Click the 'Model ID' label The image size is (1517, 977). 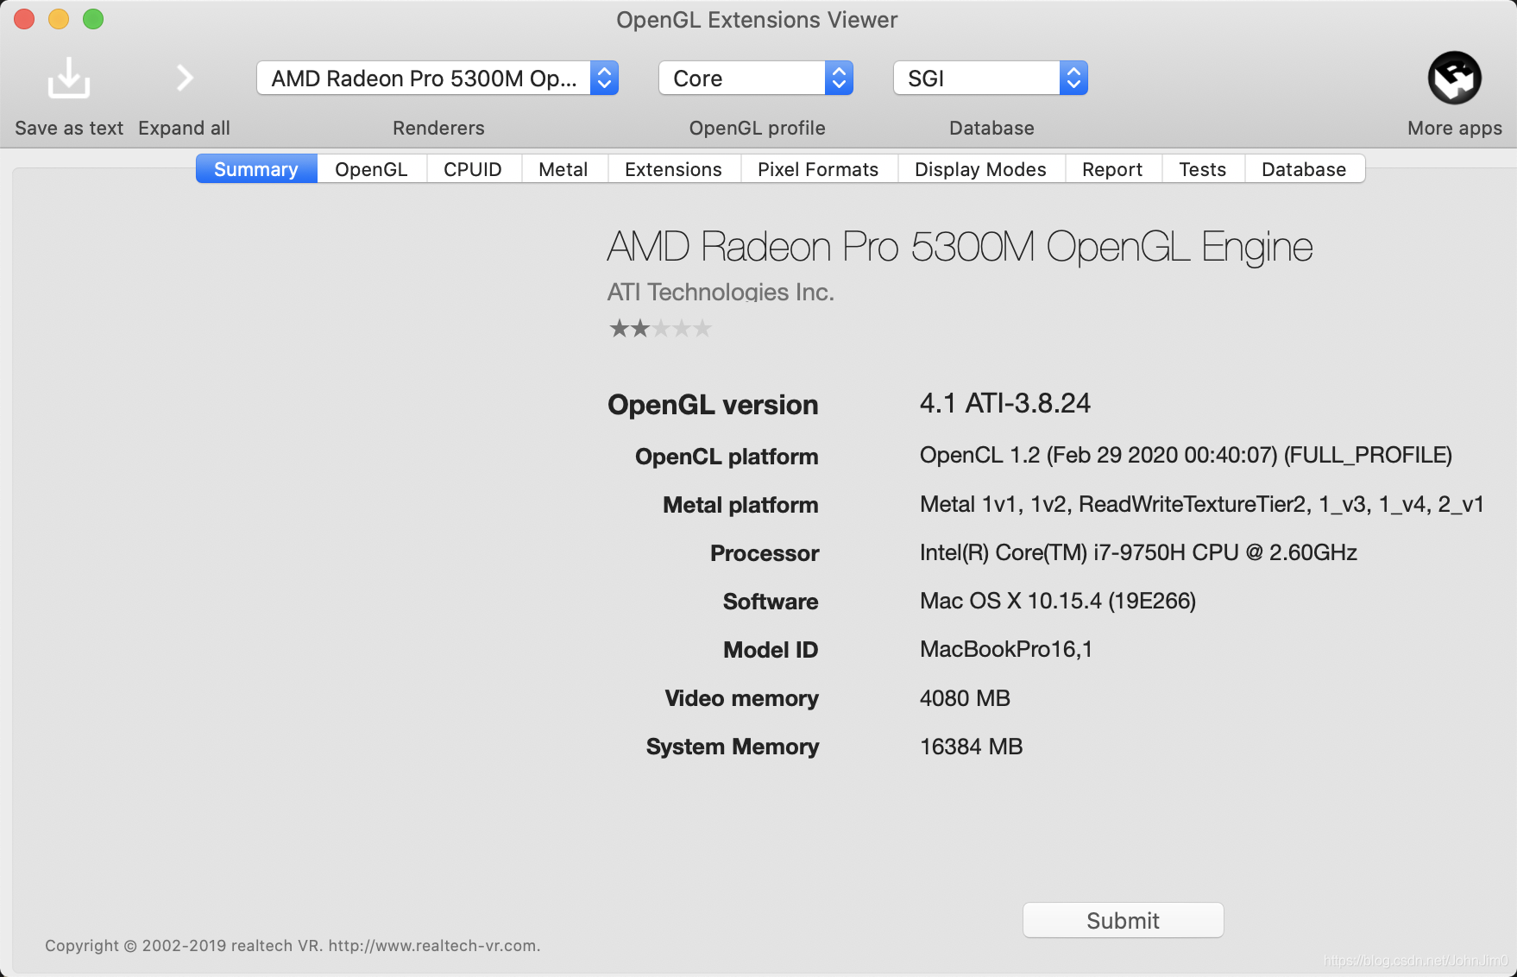[x=771, y=650]
